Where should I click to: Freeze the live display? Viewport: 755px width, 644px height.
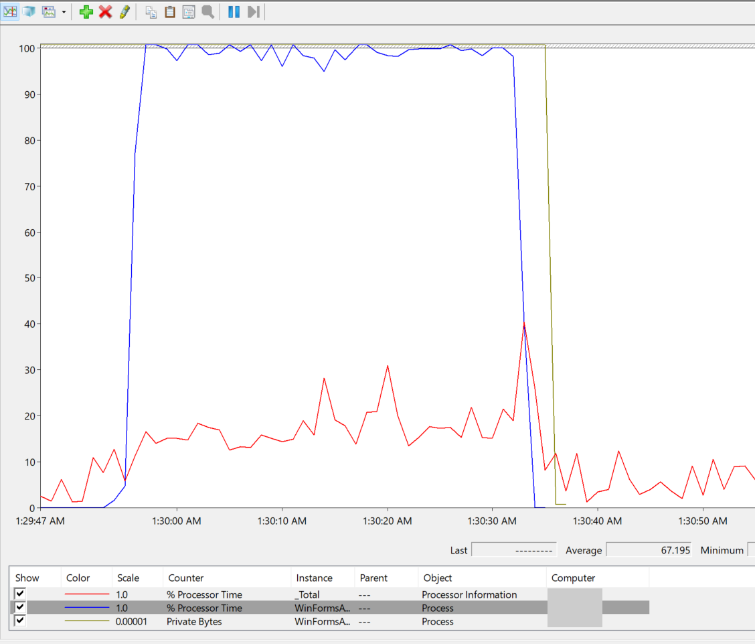pyautogui.click(x=233, y=11)
